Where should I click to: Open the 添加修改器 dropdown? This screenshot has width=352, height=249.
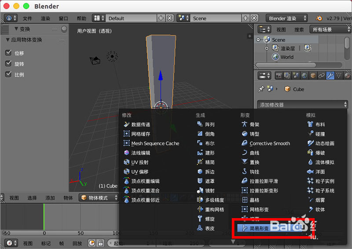pyautogui.click(x=302, y=104)
